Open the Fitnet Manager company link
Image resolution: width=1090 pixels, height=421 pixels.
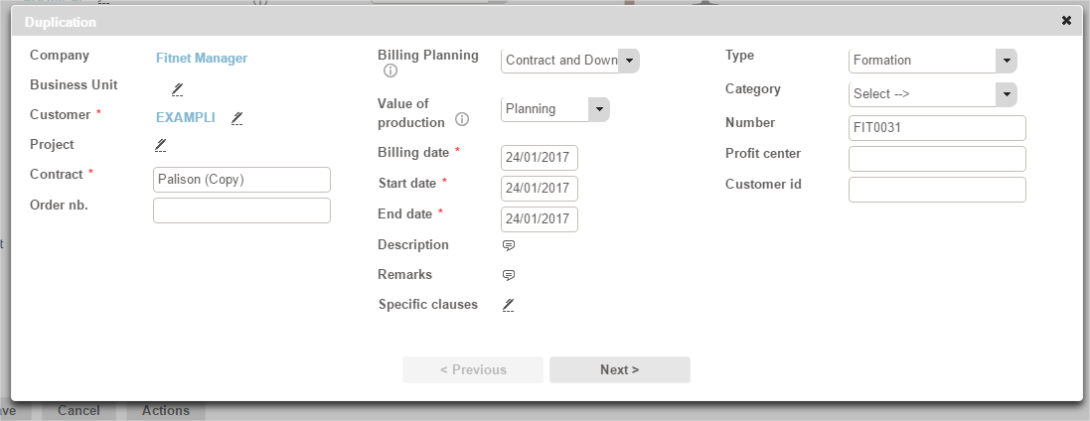pyautogui.click(x=202, y=59)
